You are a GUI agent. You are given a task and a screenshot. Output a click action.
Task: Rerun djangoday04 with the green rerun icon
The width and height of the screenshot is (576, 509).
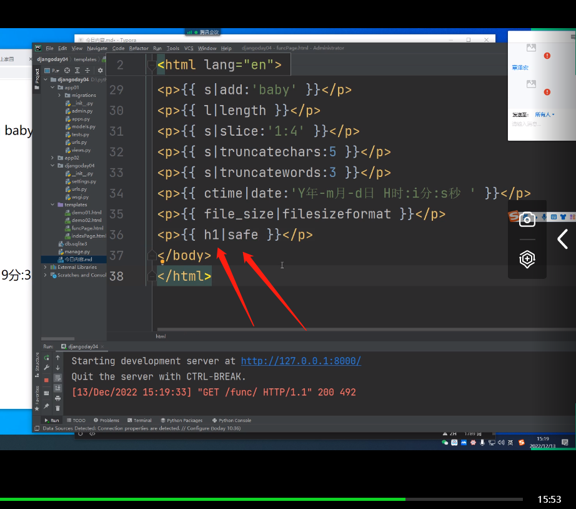47,358
